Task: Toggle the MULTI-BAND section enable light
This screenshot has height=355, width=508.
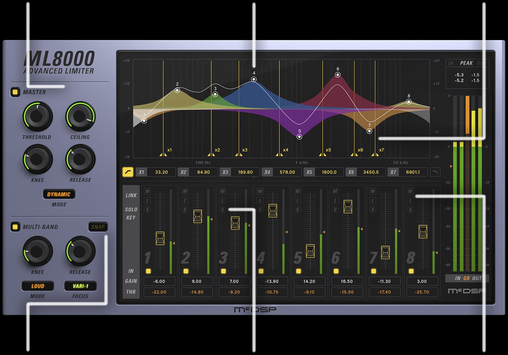Action: click(15, 226)
